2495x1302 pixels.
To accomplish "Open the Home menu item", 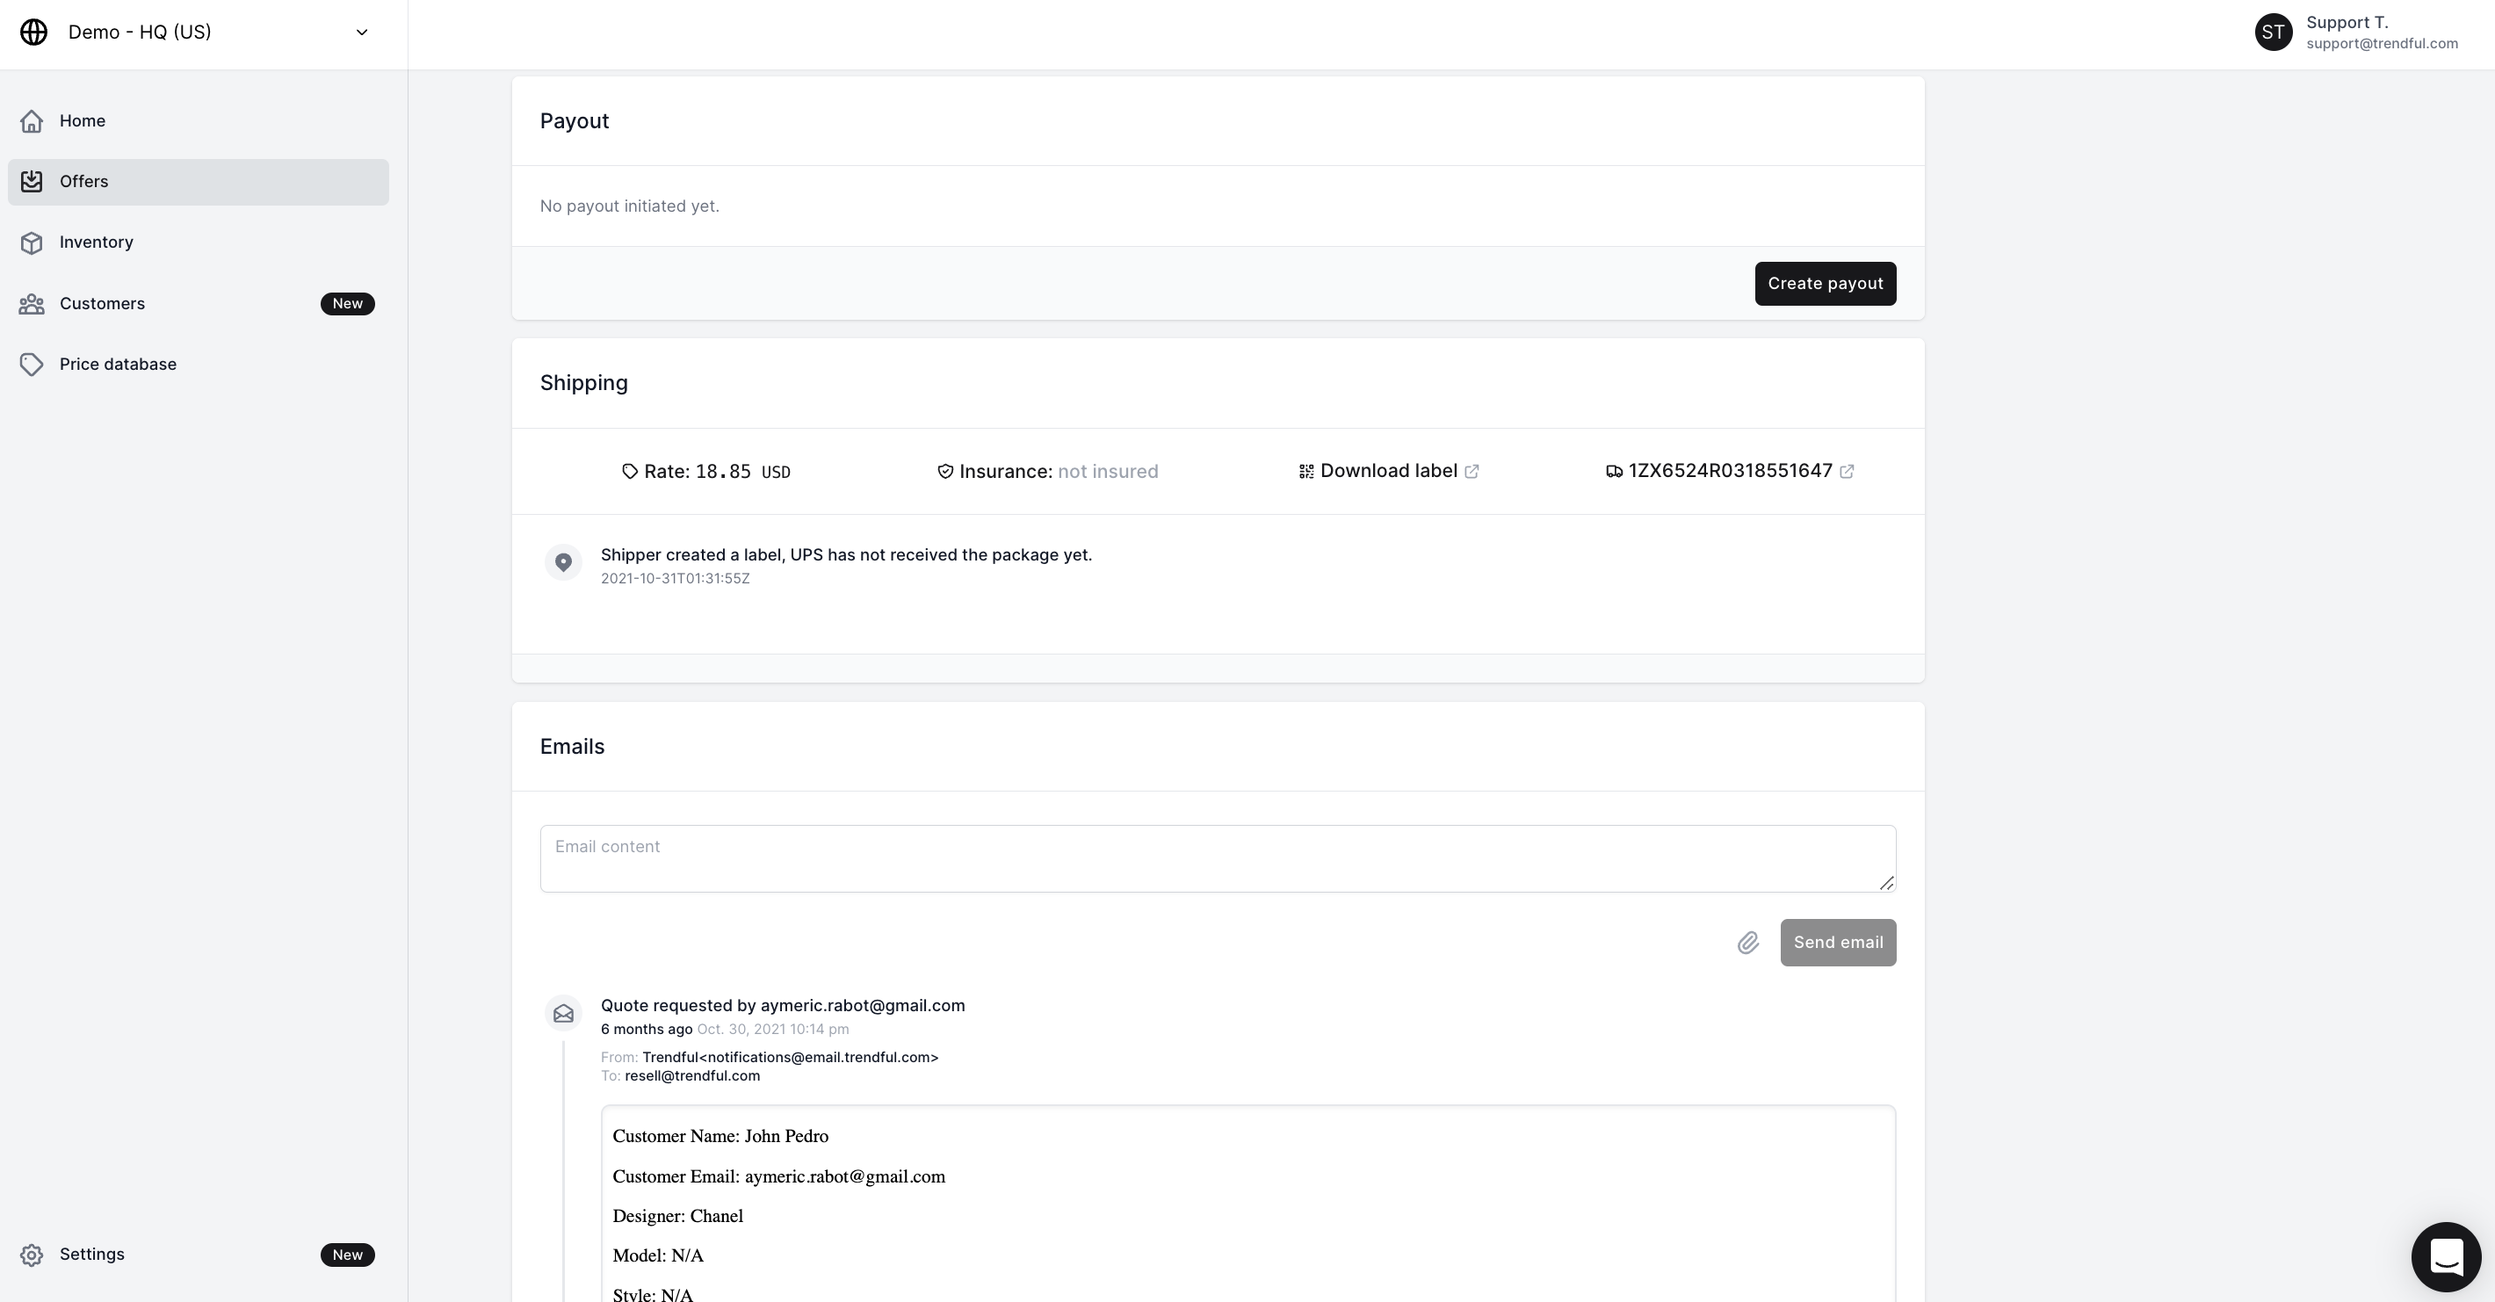I will [x=199, y=121].
